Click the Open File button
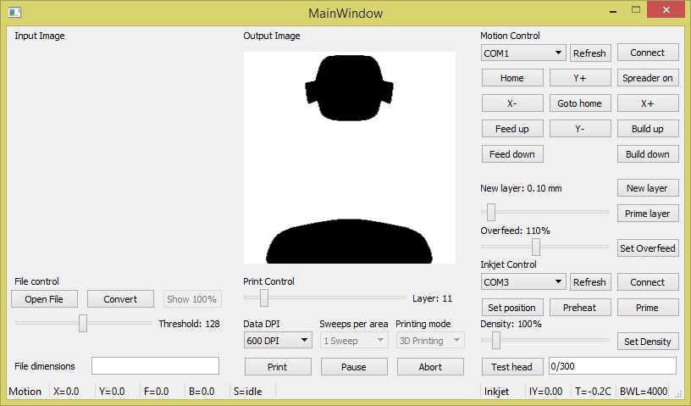 (44, 299)
